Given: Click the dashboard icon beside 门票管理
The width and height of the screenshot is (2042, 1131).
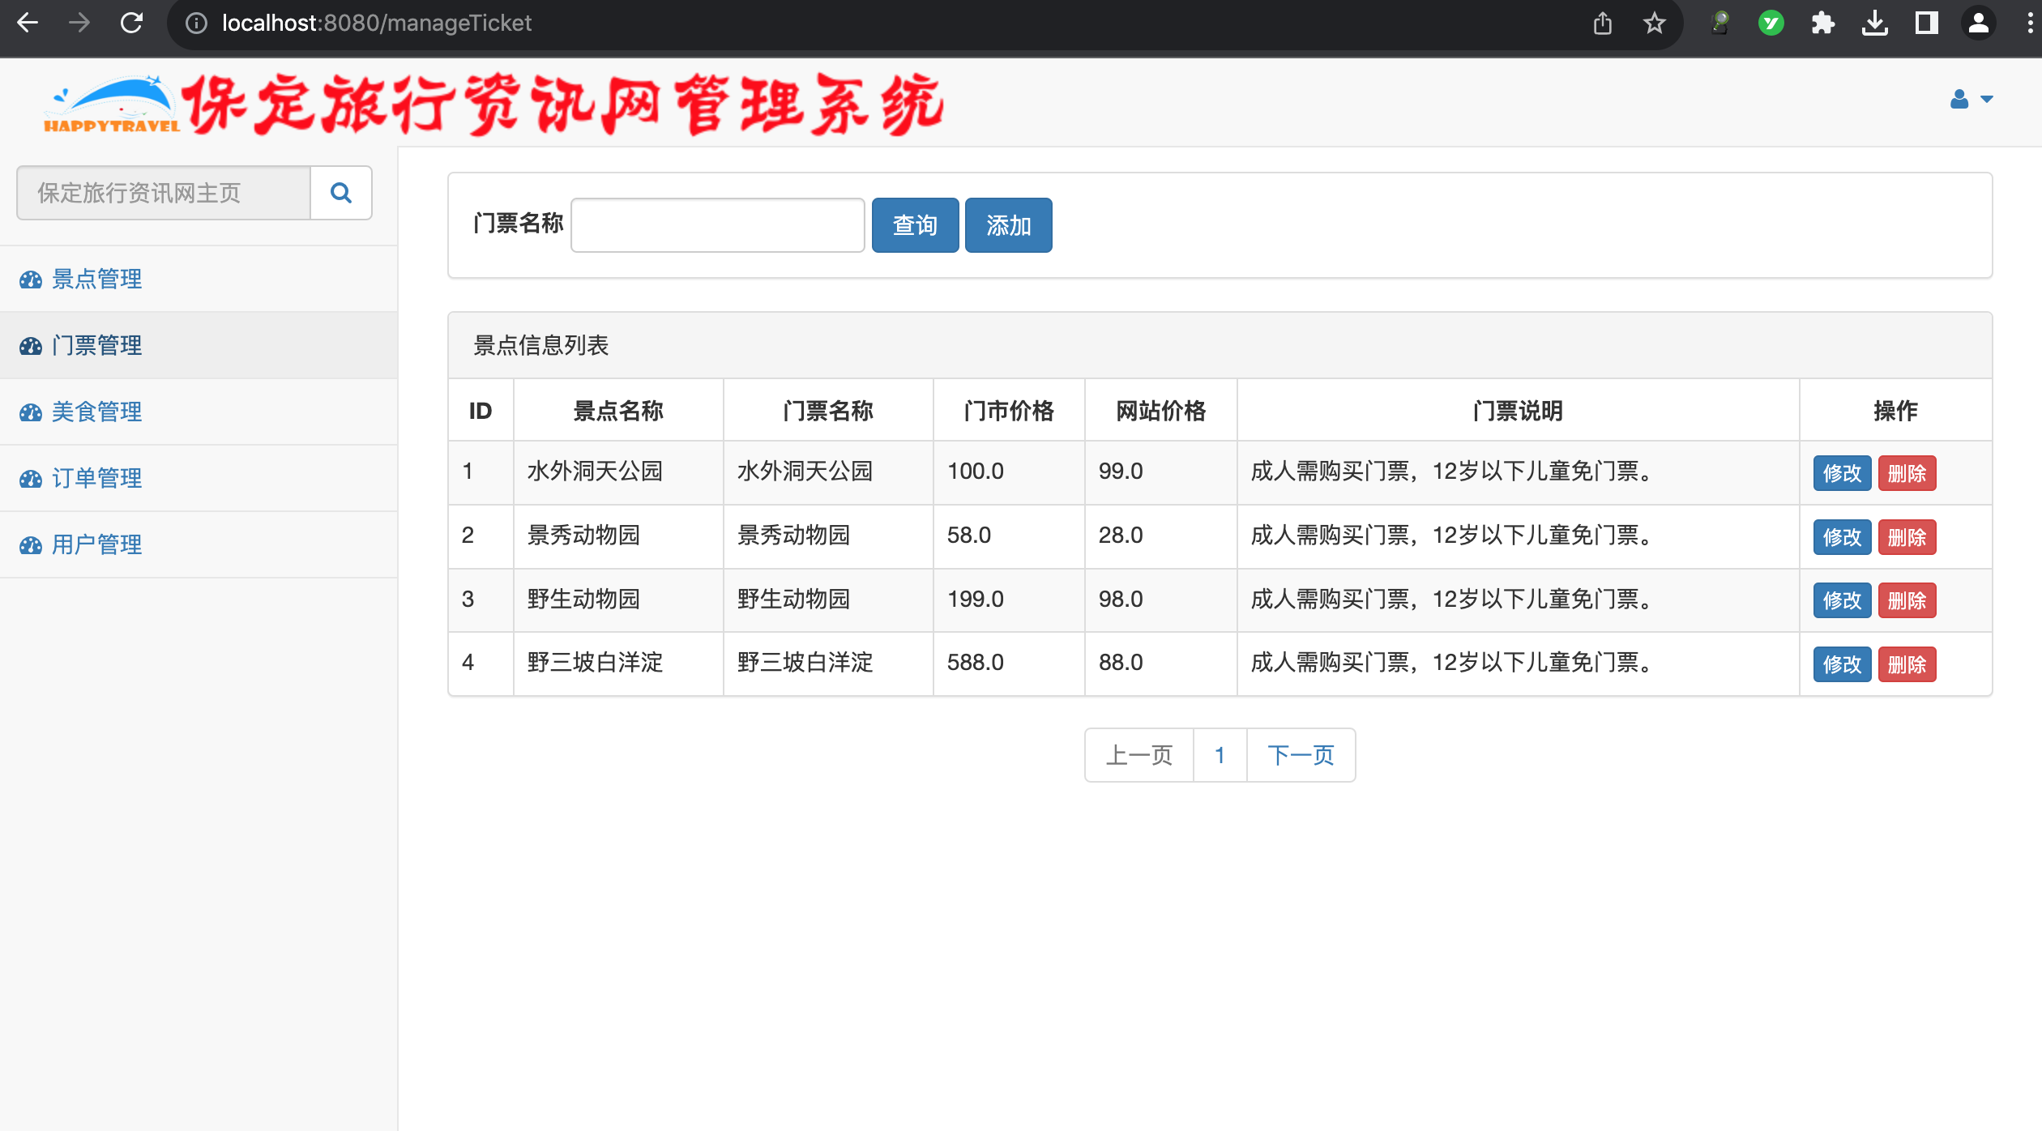Looking at the screenshot, I should point(31,346).
